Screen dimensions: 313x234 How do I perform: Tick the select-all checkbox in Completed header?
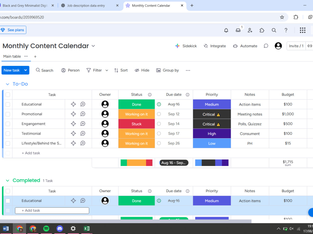point(8,191)
